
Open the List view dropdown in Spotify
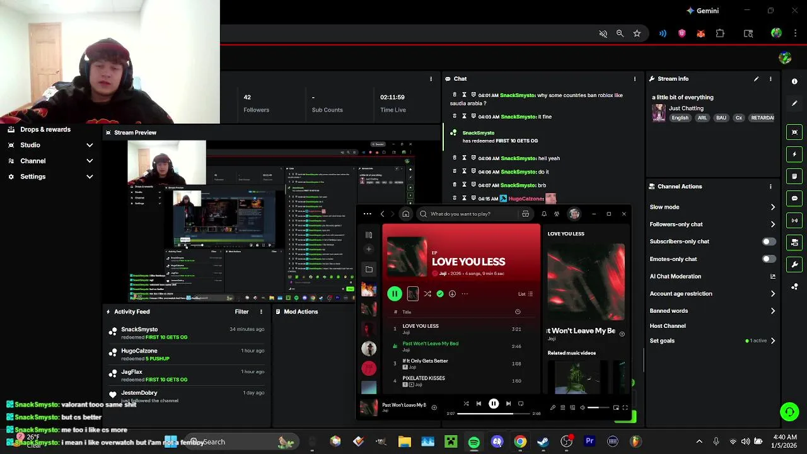pos(525,294)
